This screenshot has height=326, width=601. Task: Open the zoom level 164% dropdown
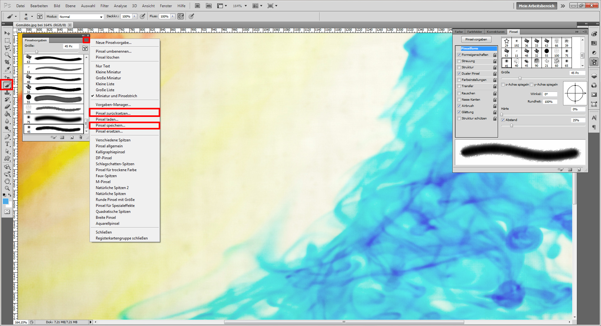246,6
